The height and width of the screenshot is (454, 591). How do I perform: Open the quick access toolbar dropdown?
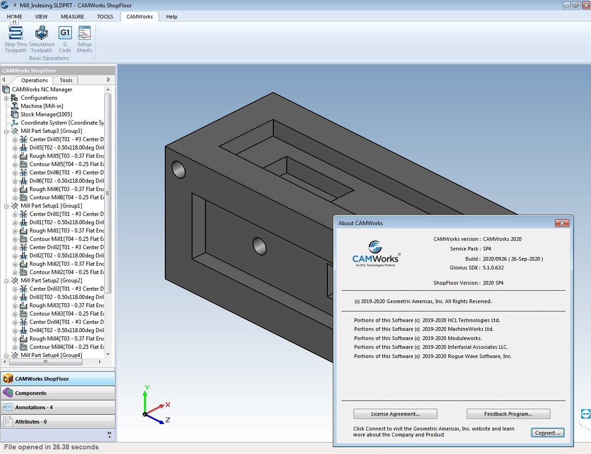(15, 6)
